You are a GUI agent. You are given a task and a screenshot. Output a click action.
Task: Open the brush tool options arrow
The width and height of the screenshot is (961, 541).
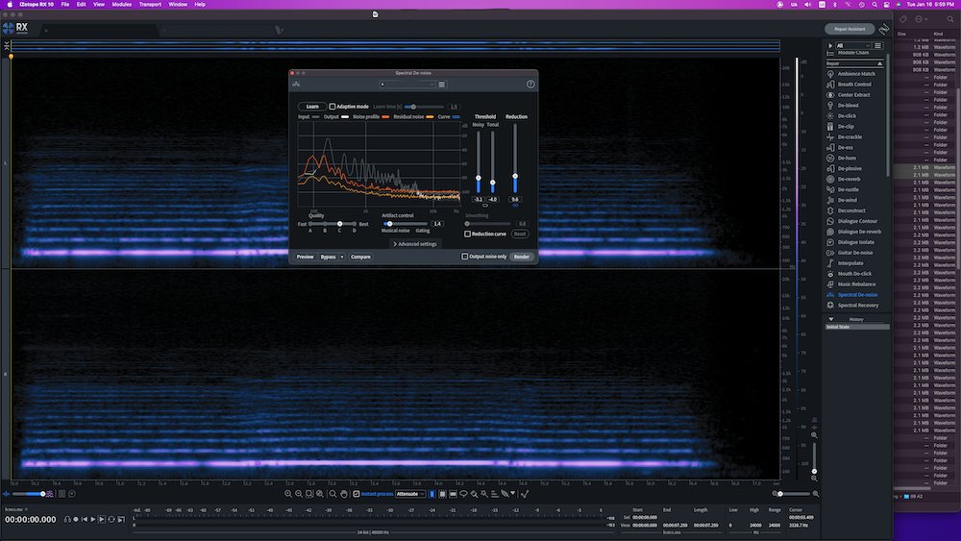[x=512, y=493]
